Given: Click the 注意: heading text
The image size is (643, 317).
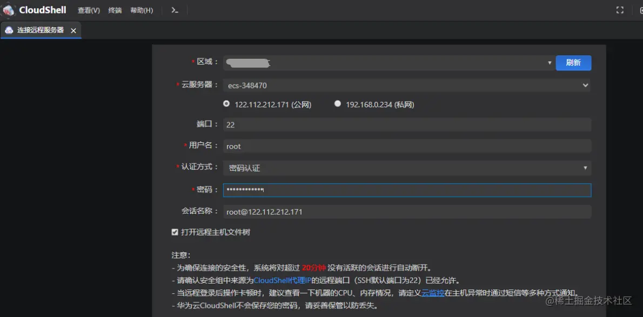Looking at the screenshot, I should pos(181,255).
